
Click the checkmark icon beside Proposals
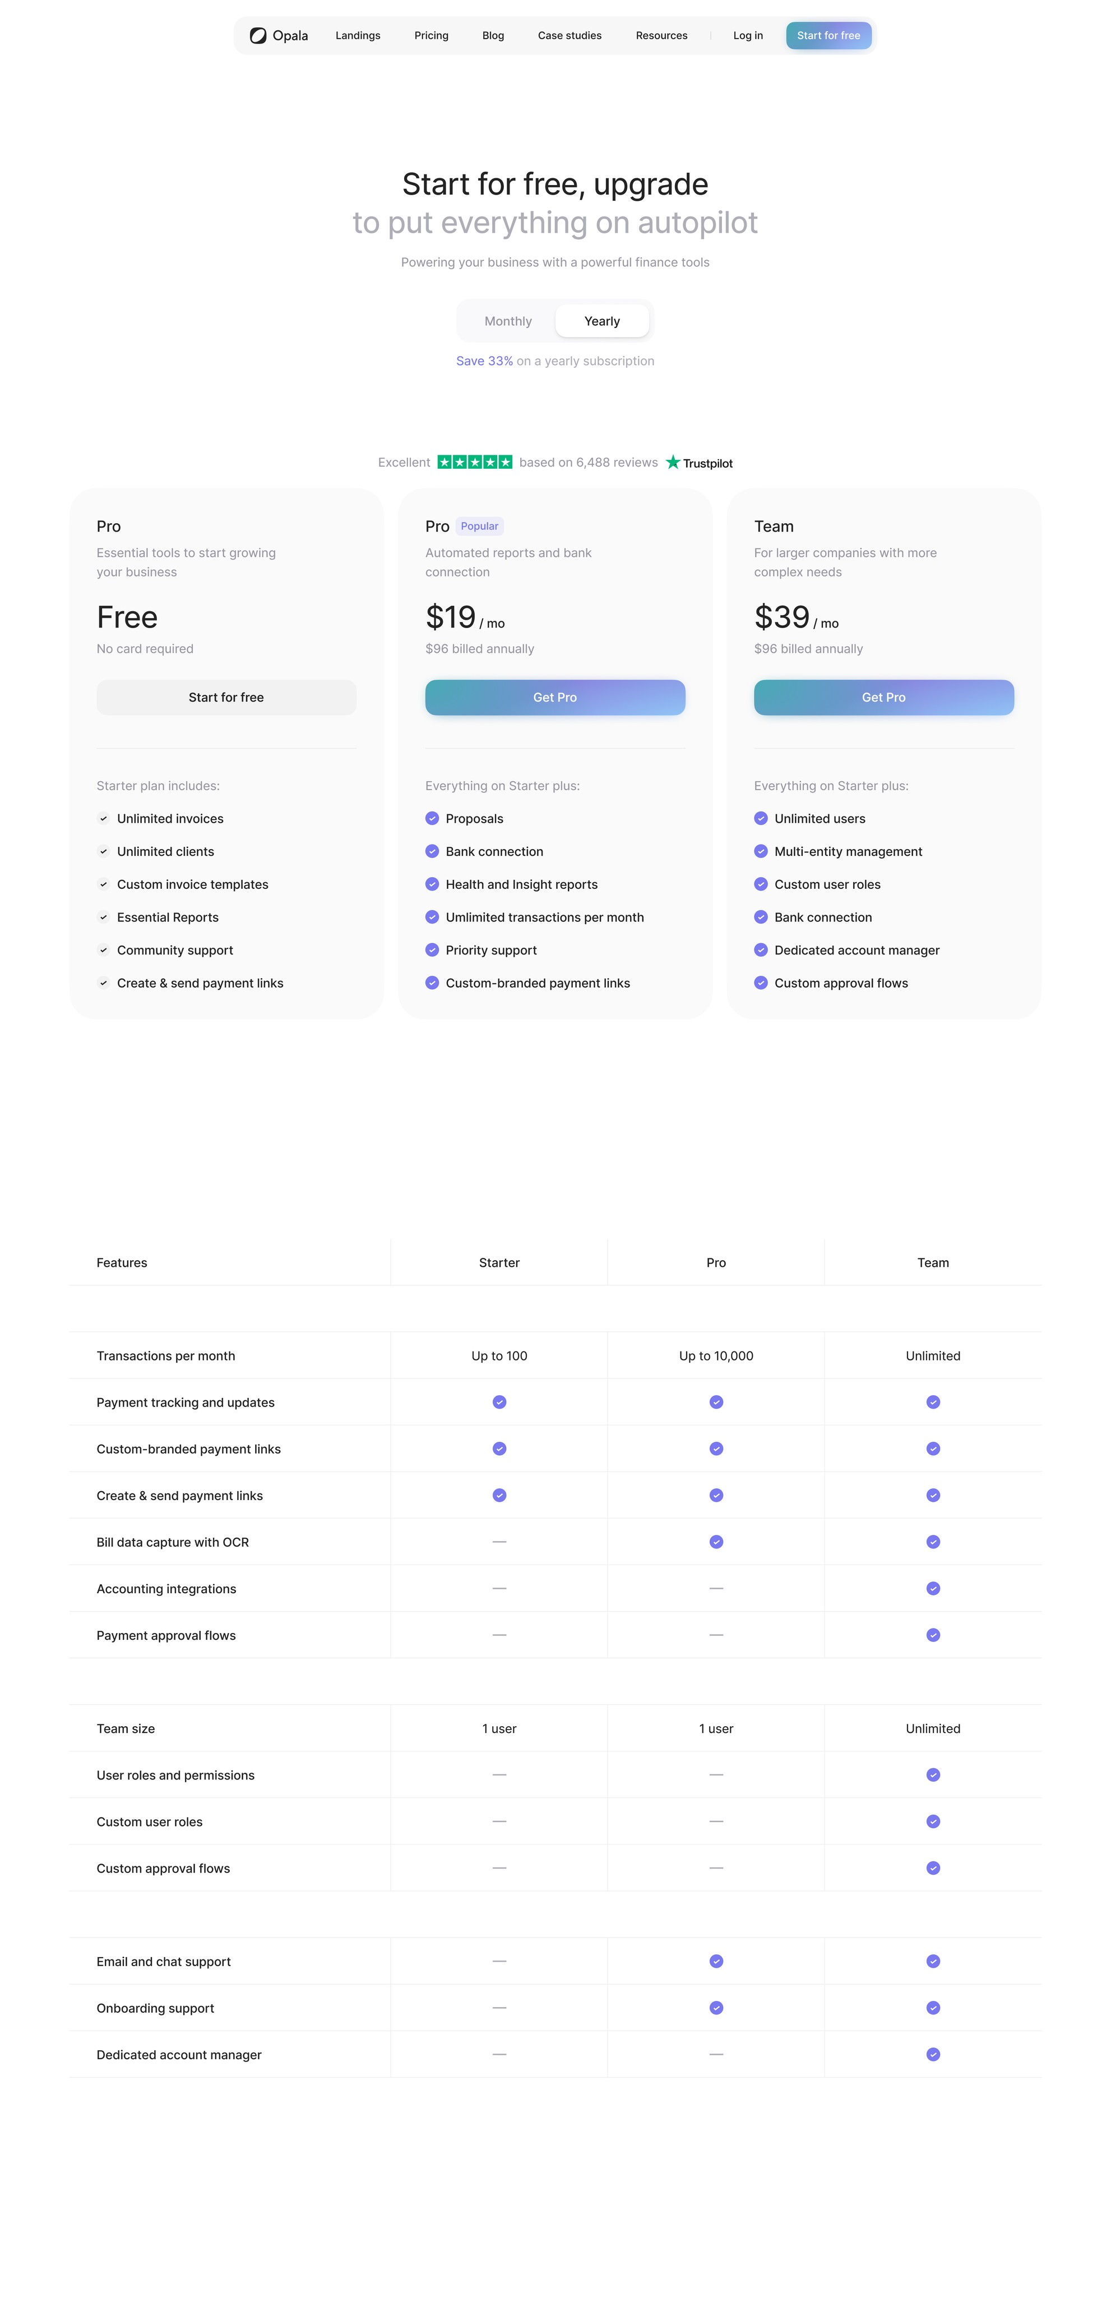coord(432,819)
